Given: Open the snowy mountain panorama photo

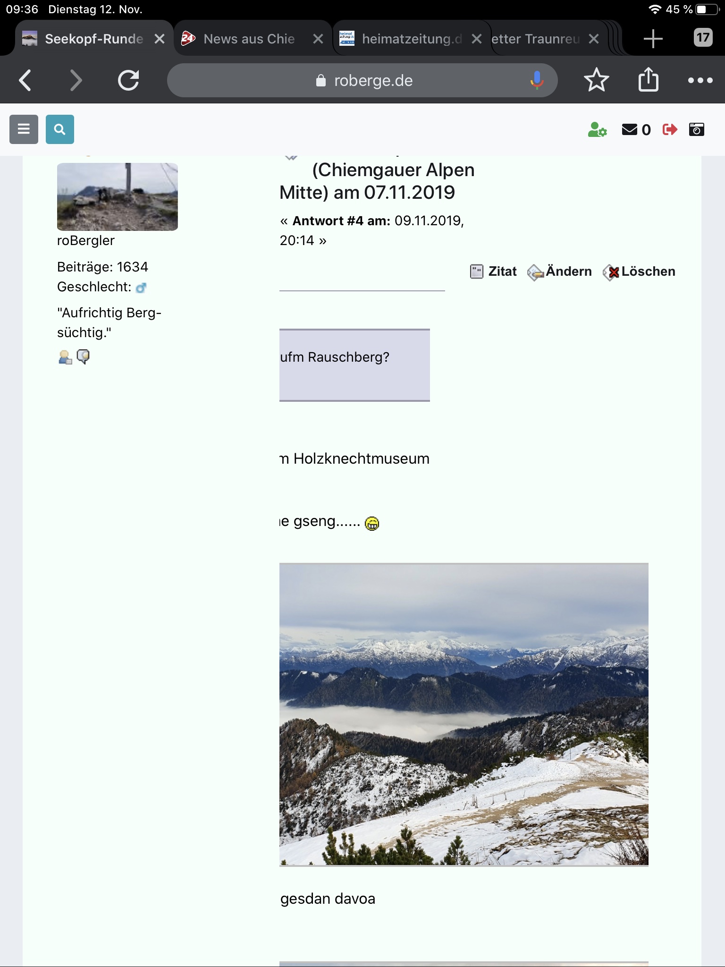Looking at the screenshot, I should point(464,714).
